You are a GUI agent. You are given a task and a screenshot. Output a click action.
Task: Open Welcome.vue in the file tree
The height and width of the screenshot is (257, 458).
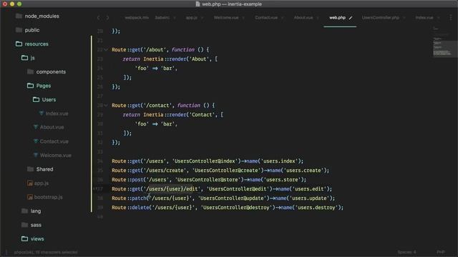pyautogui.click(x=56, y=156)
